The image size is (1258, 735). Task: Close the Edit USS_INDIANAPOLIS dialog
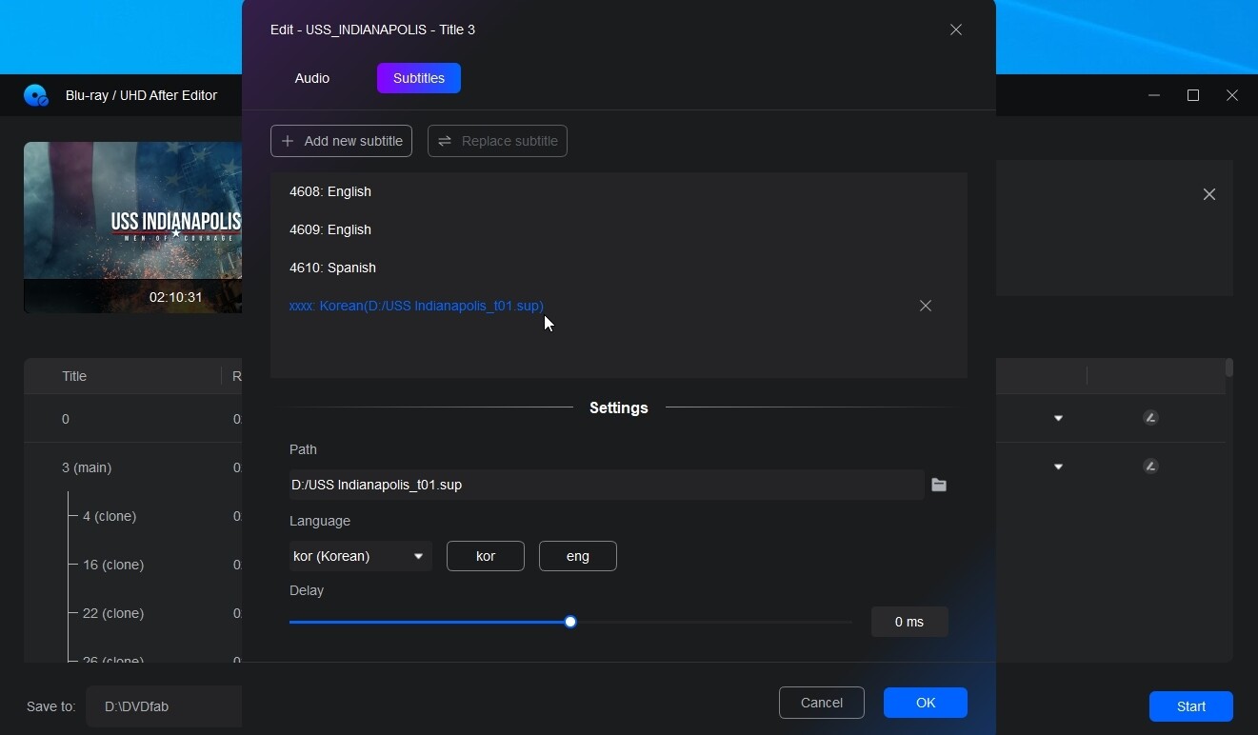956,30
